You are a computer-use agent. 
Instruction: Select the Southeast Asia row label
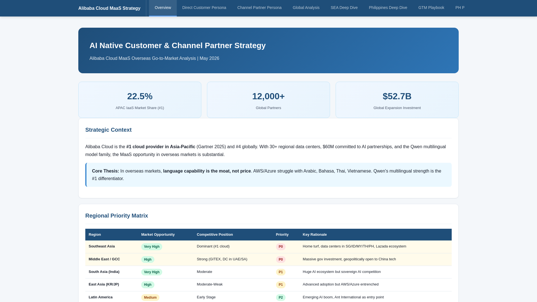102,246
